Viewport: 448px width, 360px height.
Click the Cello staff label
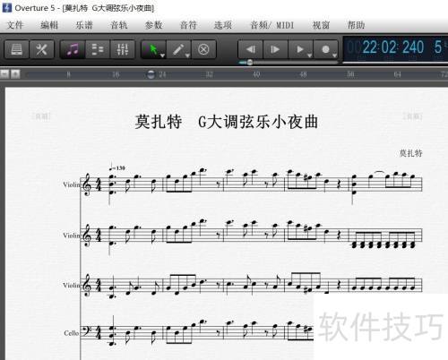point(72,333)
